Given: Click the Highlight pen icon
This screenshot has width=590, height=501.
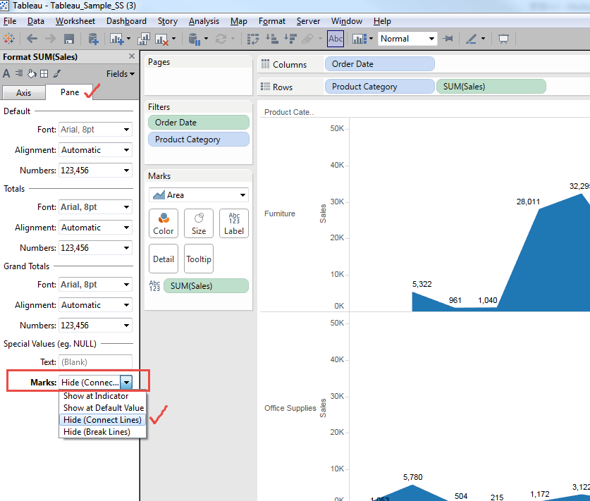Looking at the screenshot, I should (x=472, y=39).
